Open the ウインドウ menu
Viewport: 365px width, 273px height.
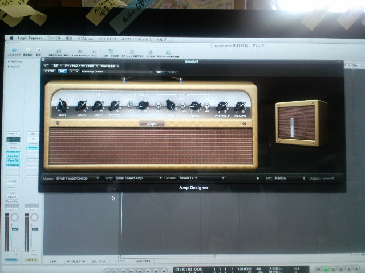107,39
